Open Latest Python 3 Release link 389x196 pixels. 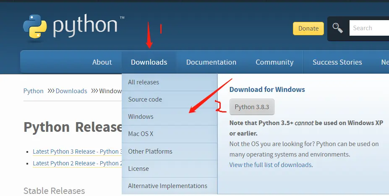pyautogui.click(x=78, y=152)
